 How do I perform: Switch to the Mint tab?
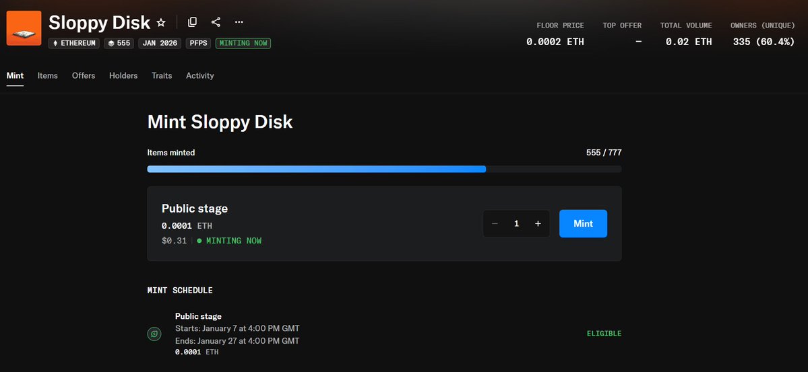(x=15, y=75)
